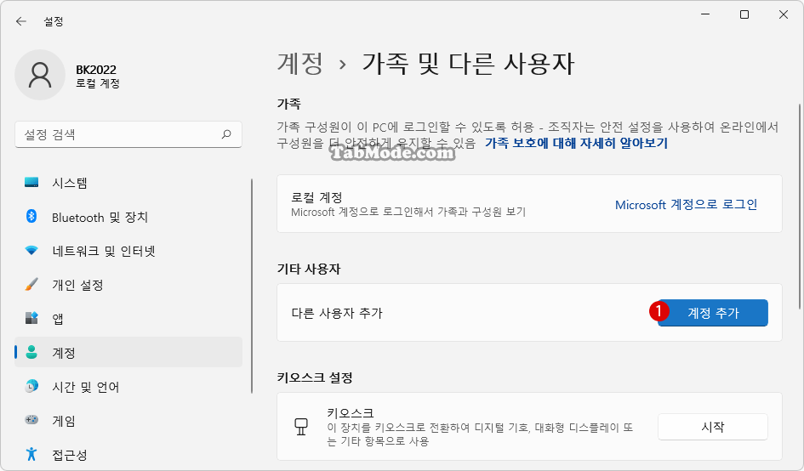Go back using the arrow icon
This screenshot has height=471, width=804.
21,21
